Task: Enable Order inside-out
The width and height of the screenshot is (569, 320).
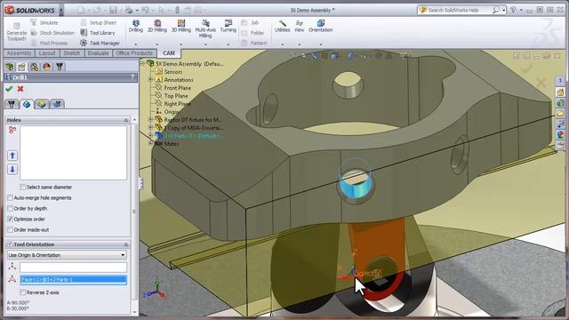Action: 10,229
